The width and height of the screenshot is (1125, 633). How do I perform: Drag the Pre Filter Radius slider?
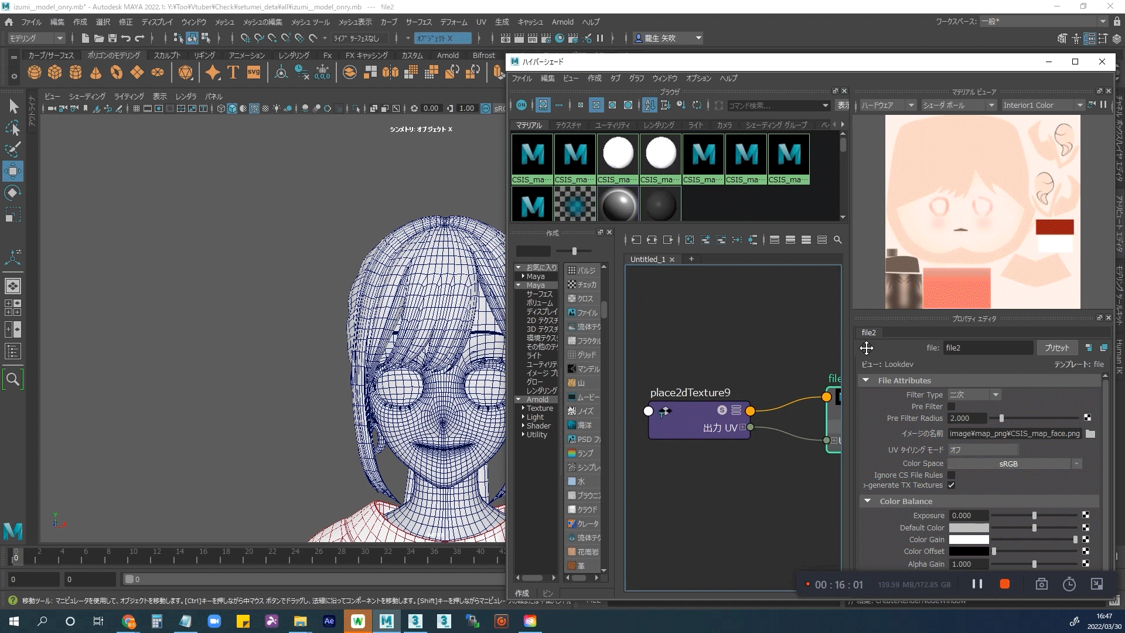point(1001,418)
